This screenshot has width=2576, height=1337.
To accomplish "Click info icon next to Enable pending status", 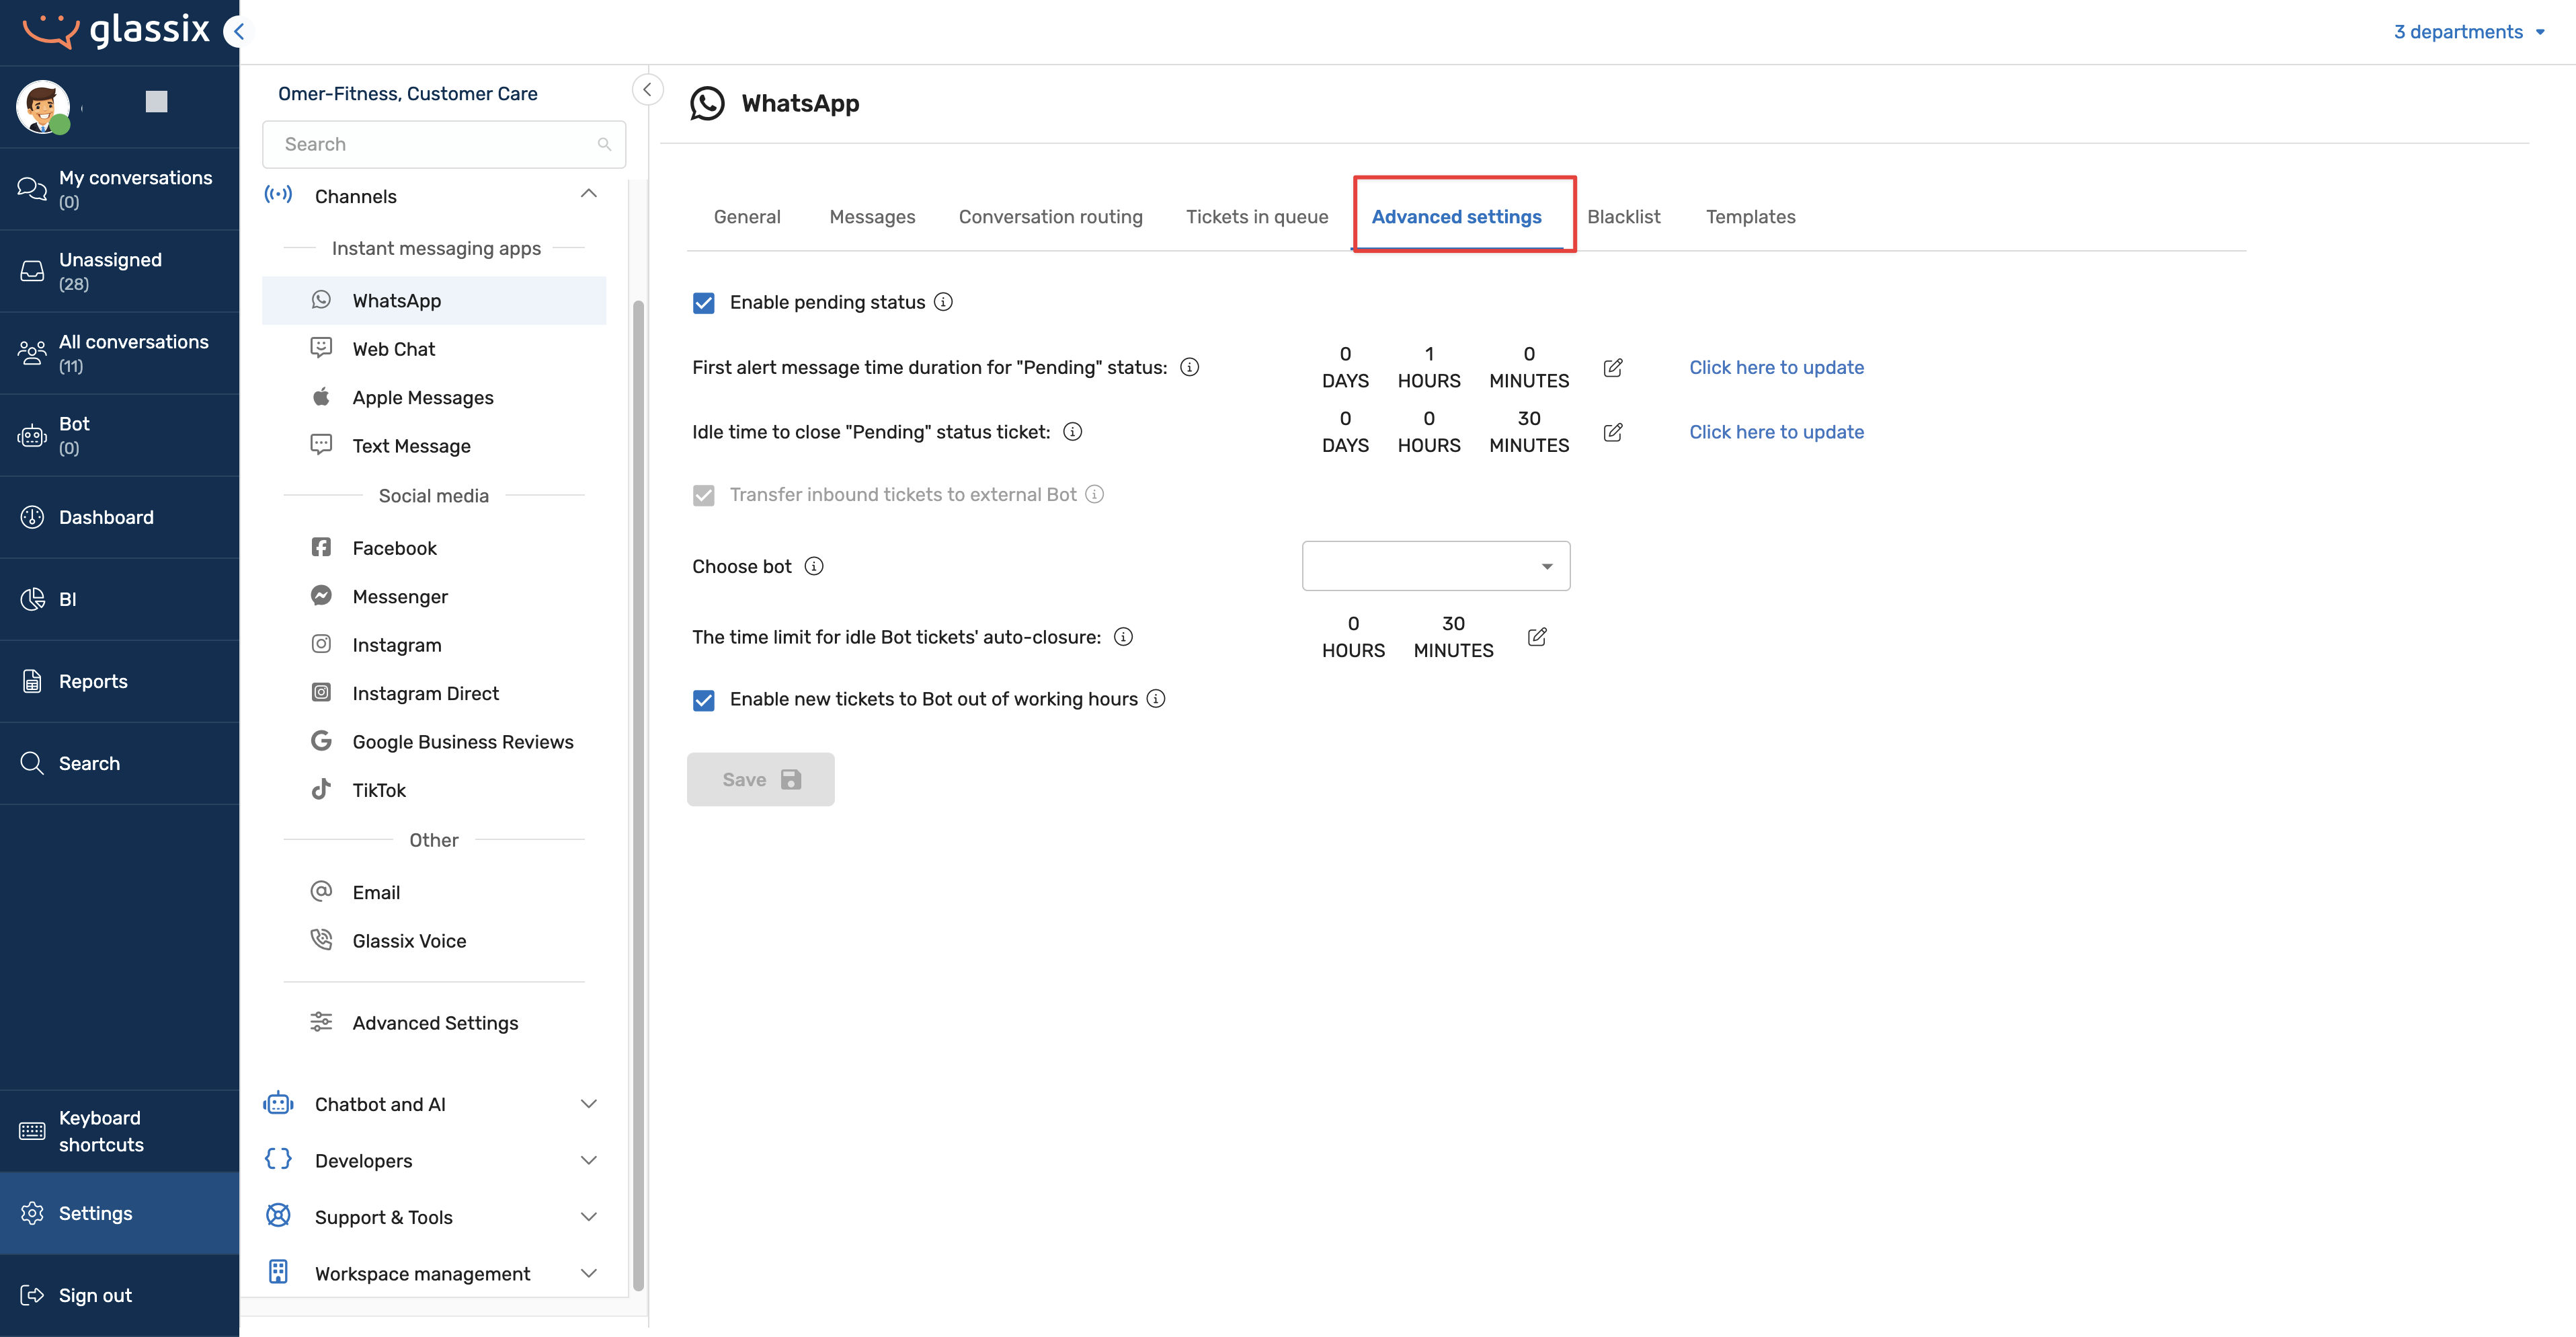I will (x=943, y=302).
